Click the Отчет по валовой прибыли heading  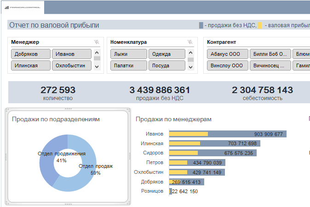click(x=54, y=25)
